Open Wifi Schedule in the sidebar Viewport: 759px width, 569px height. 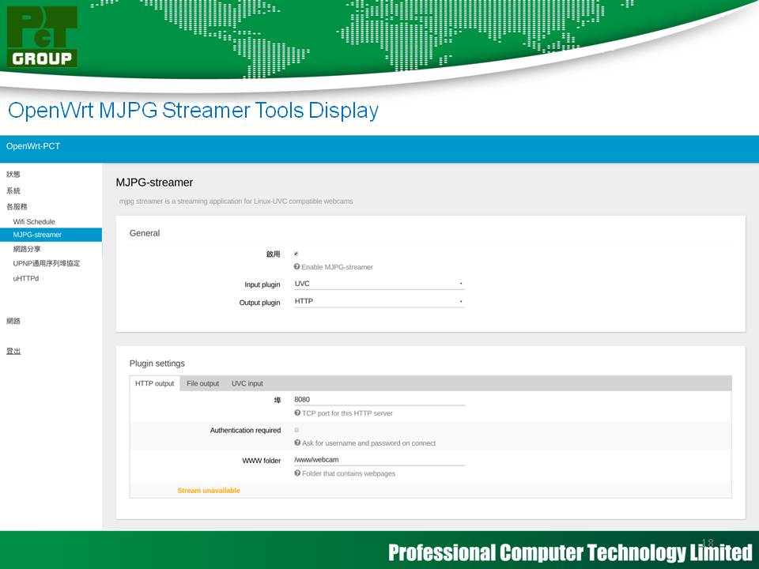34,222
